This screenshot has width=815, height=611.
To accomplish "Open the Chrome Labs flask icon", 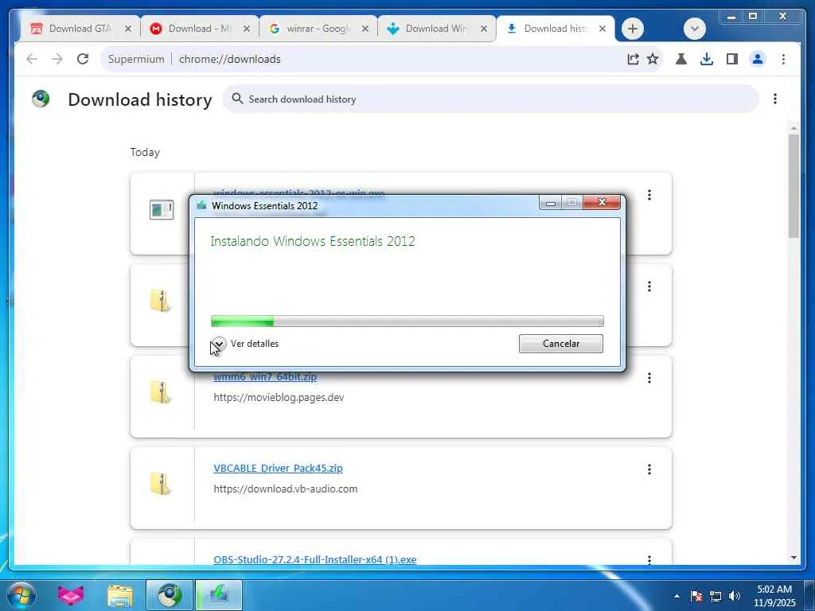I will point(681,59).
